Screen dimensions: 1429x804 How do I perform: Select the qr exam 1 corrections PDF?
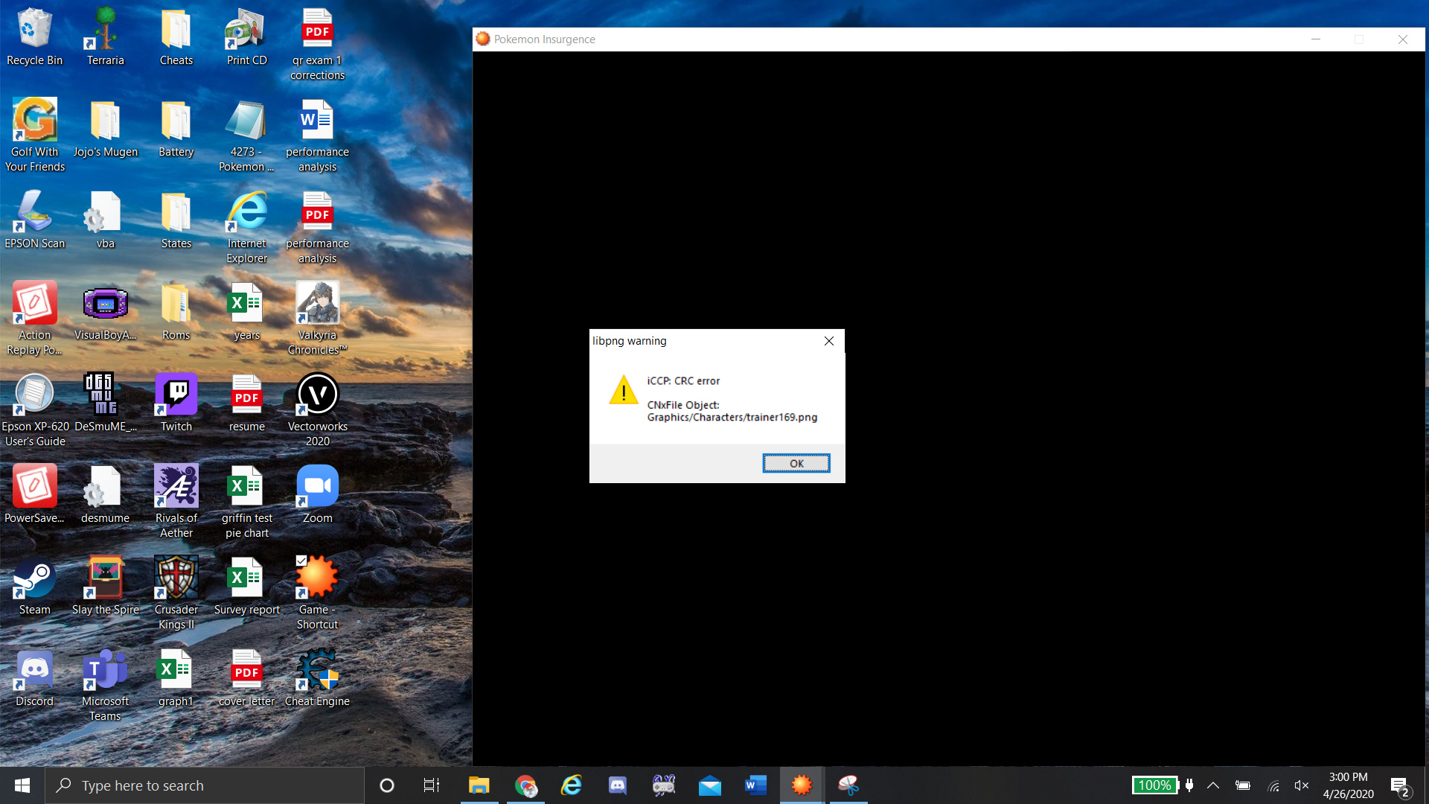[x=317, y=45]
